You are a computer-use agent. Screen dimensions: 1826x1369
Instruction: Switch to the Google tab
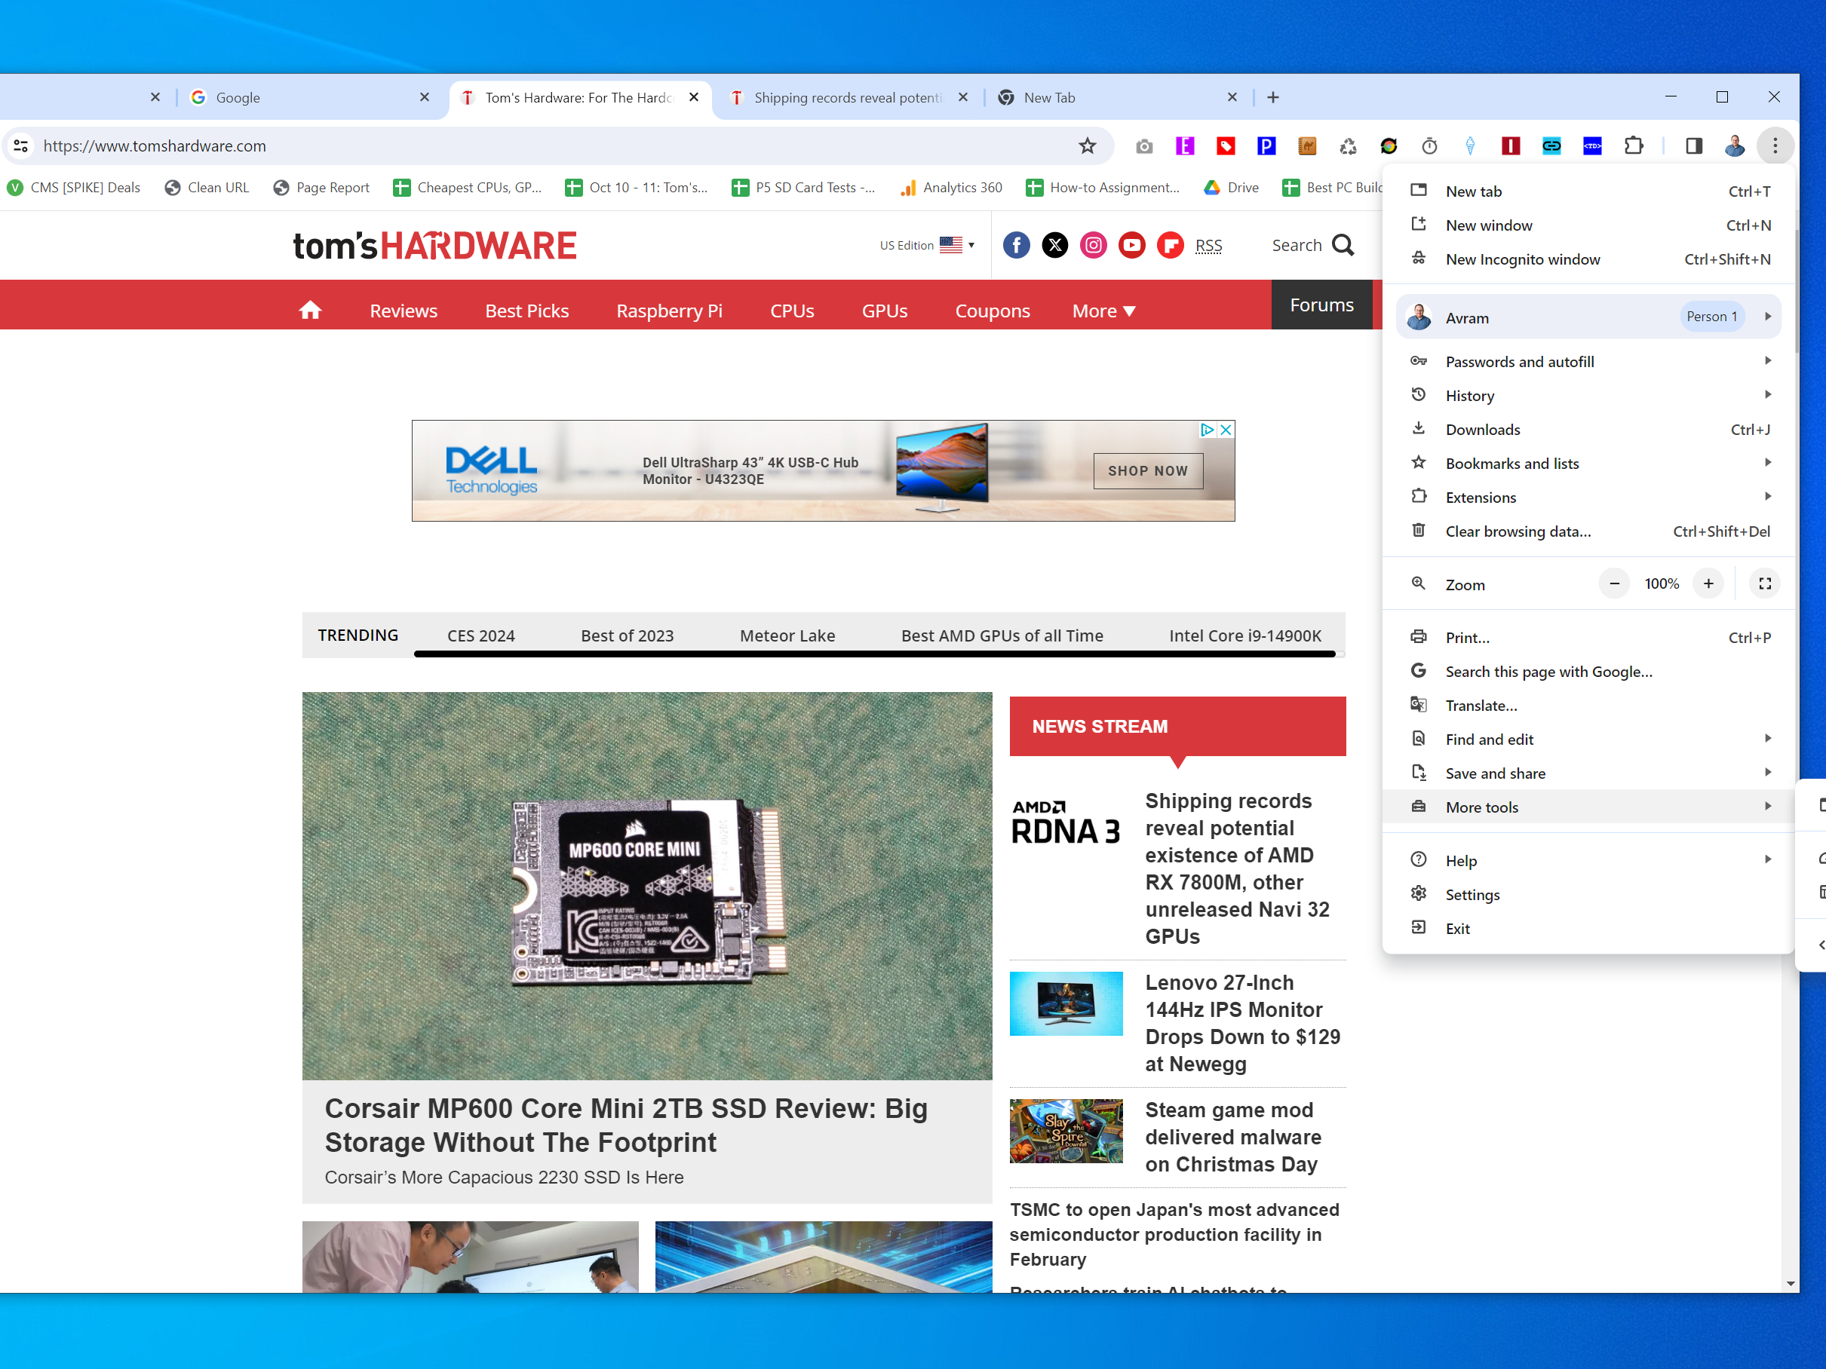(x=311, y=97)
